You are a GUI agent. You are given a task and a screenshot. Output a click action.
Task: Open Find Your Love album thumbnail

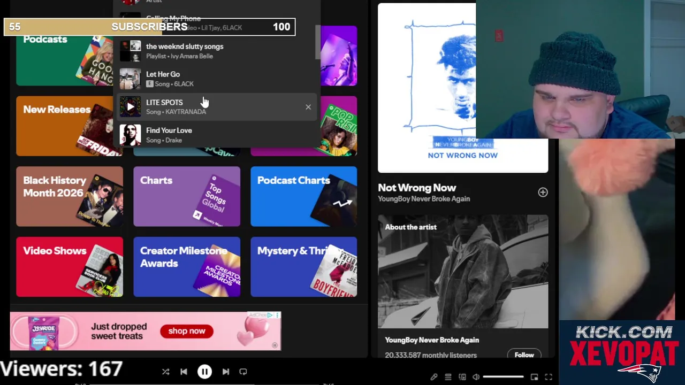click(130, 135)
